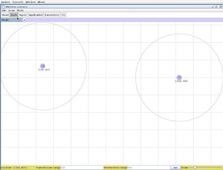Select the TCL button
Image resolution: width=223 pixels, height=170 pixels.
coord(63,15)
